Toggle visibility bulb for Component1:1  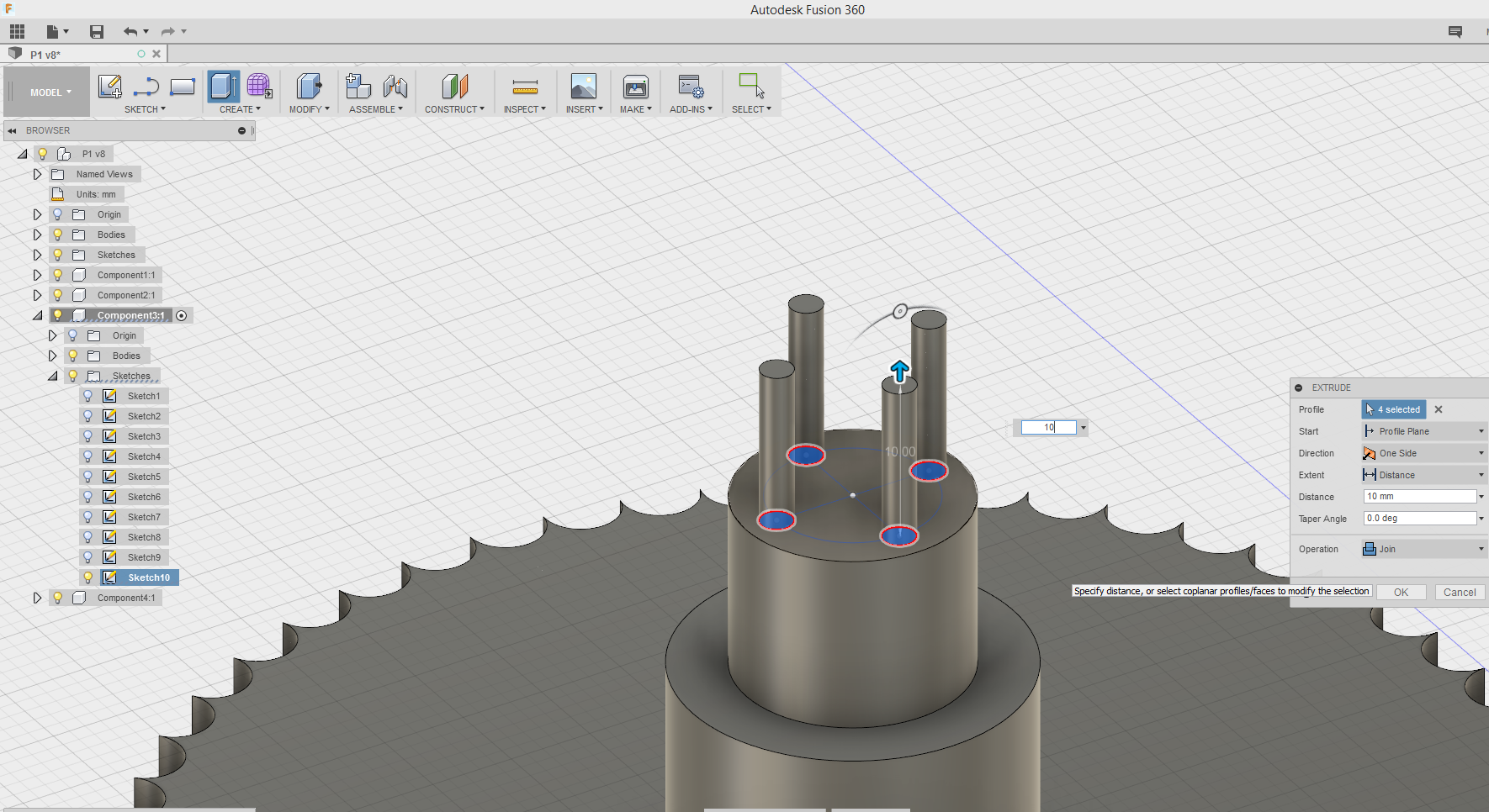coord(57,275)
